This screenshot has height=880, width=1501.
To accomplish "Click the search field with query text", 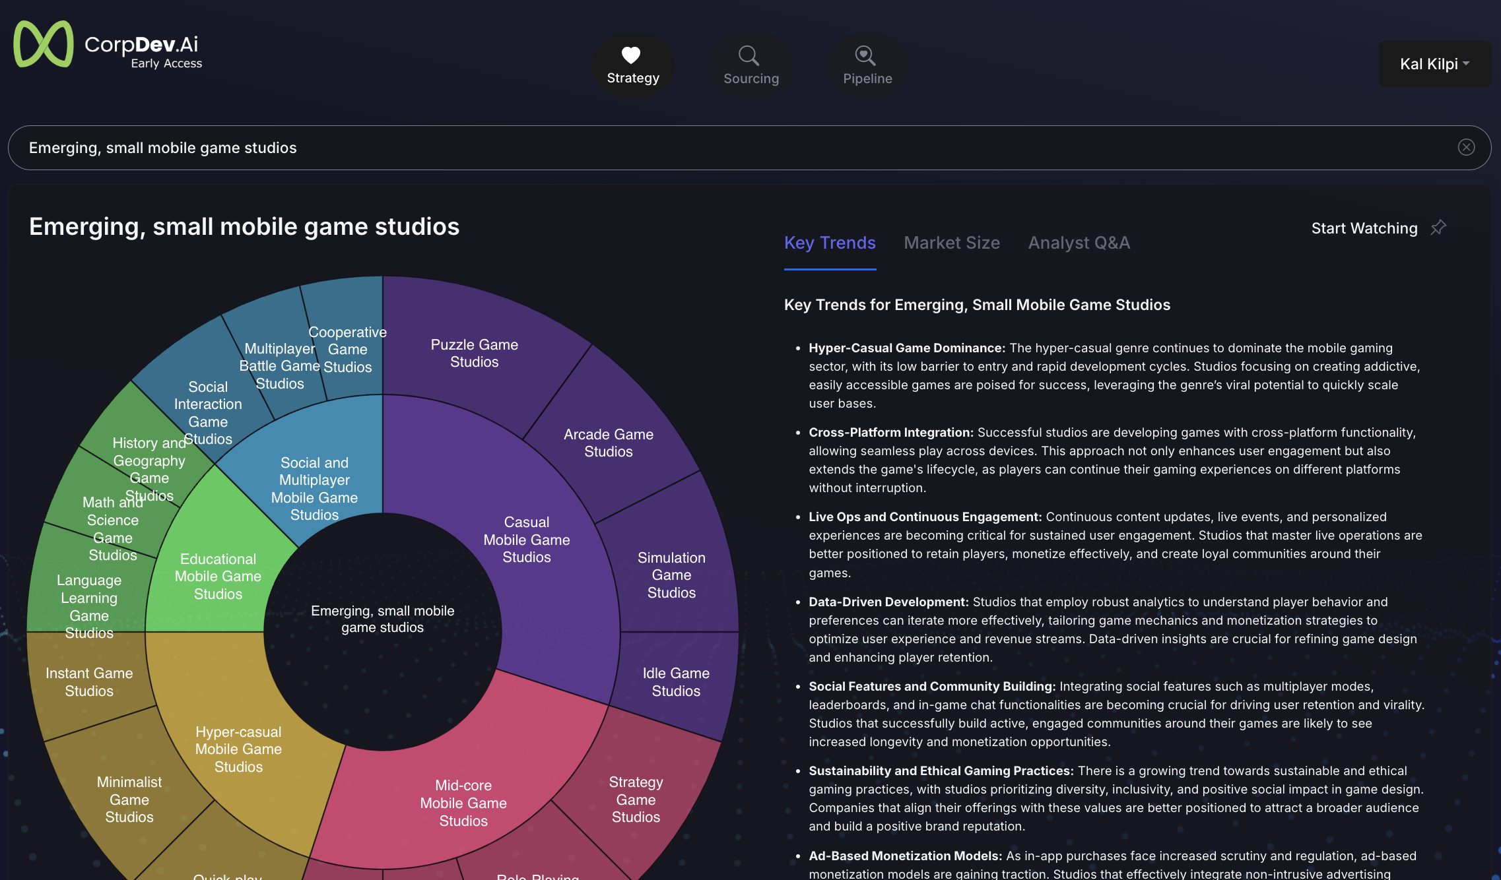I will (749, 148).
